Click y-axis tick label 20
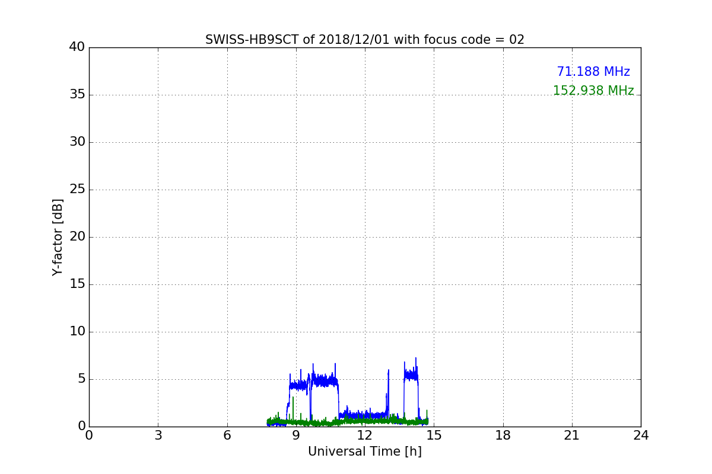The width and height of the screenshot is (712, 474). point(77,237)
